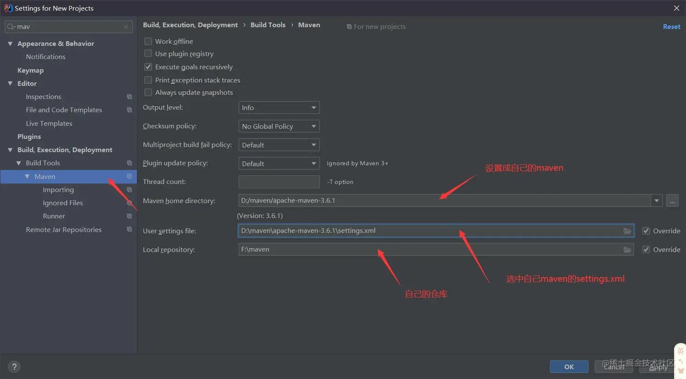Click the Thread count input field
Viewport: 686px width, 379px height.
[x=279, y=182]
